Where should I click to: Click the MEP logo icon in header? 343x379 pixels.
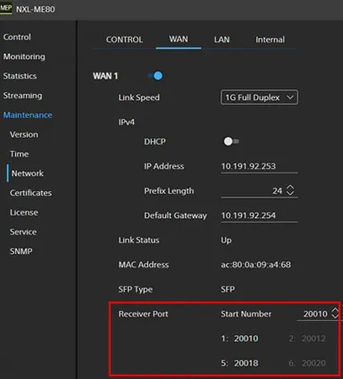(x=5, y=8)
